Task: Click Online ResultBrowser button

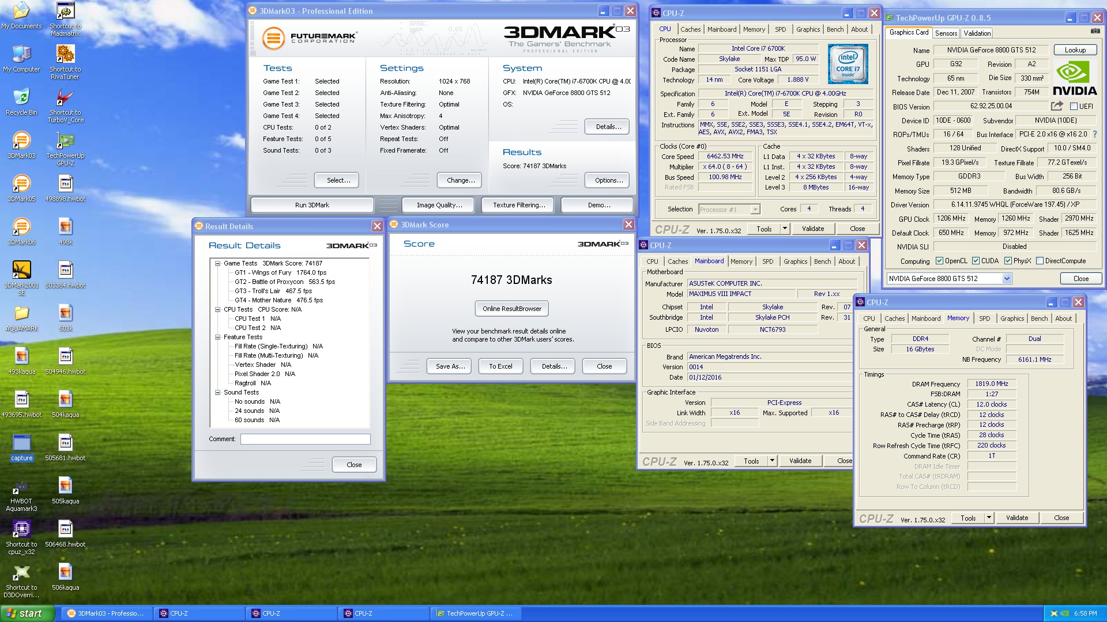Action: 511,309
